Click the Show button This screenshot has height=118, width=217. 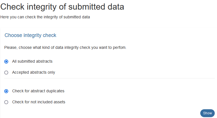point(207,113)
